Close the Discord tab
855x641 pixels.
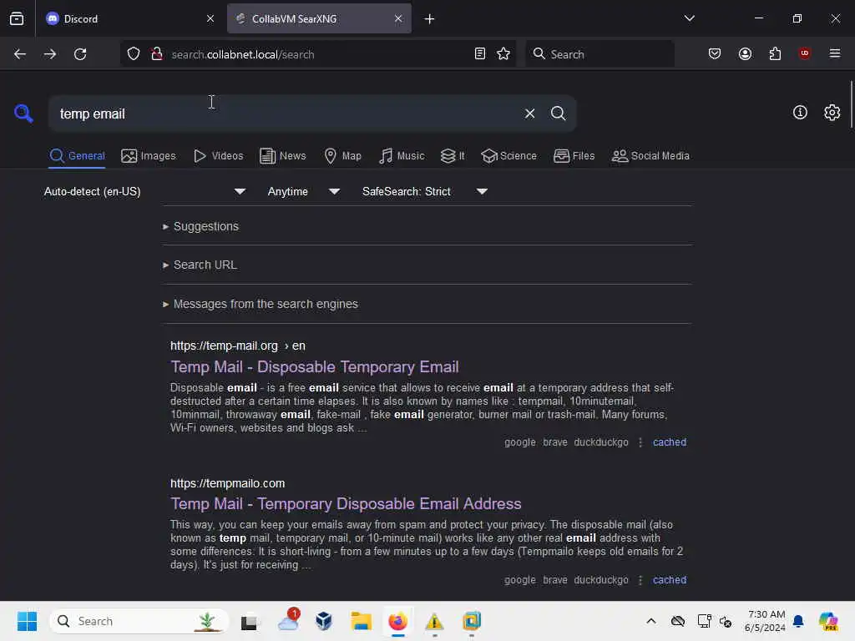click(210, 18)
